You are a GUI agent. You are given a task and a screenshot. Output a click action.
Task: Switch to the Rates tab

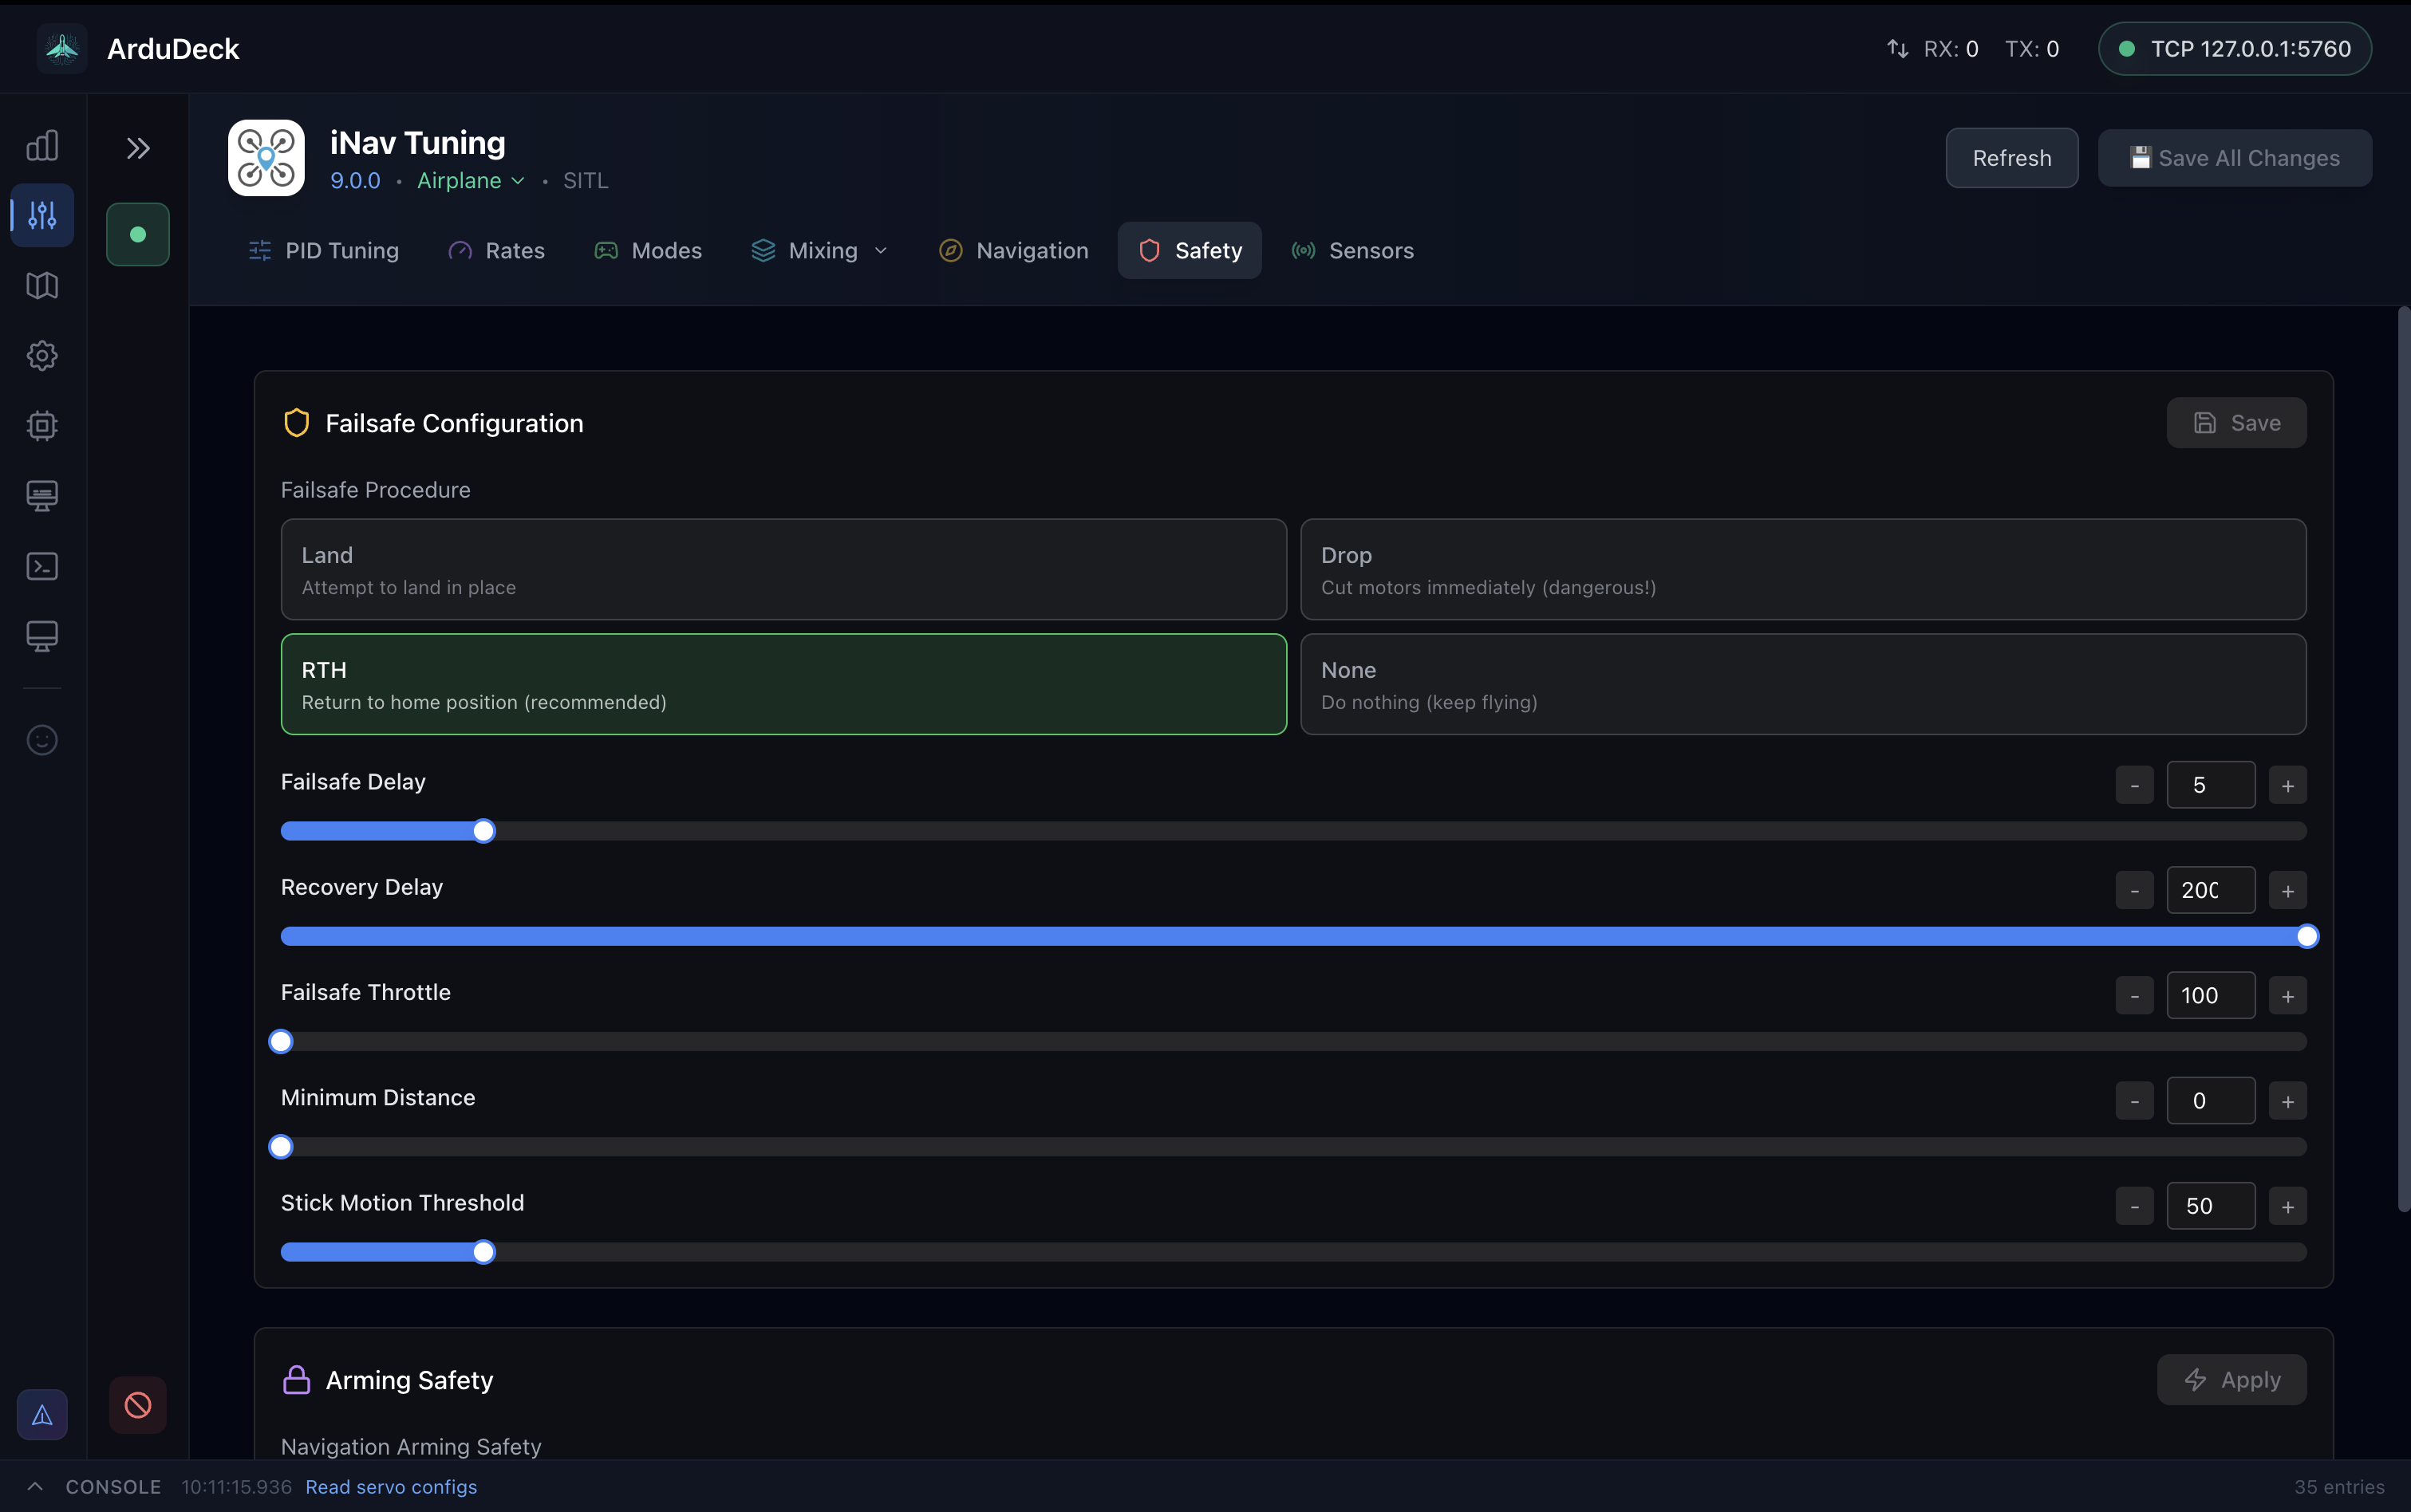496,251
